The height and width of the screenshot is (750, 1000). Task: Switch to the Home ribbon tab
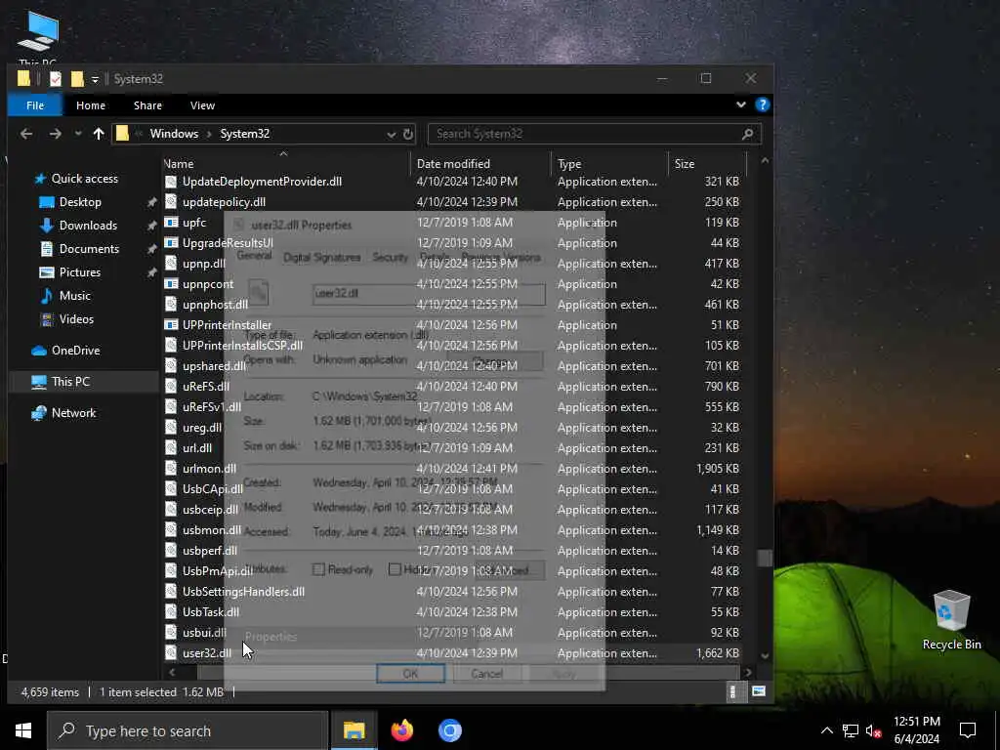click(91, 105)
